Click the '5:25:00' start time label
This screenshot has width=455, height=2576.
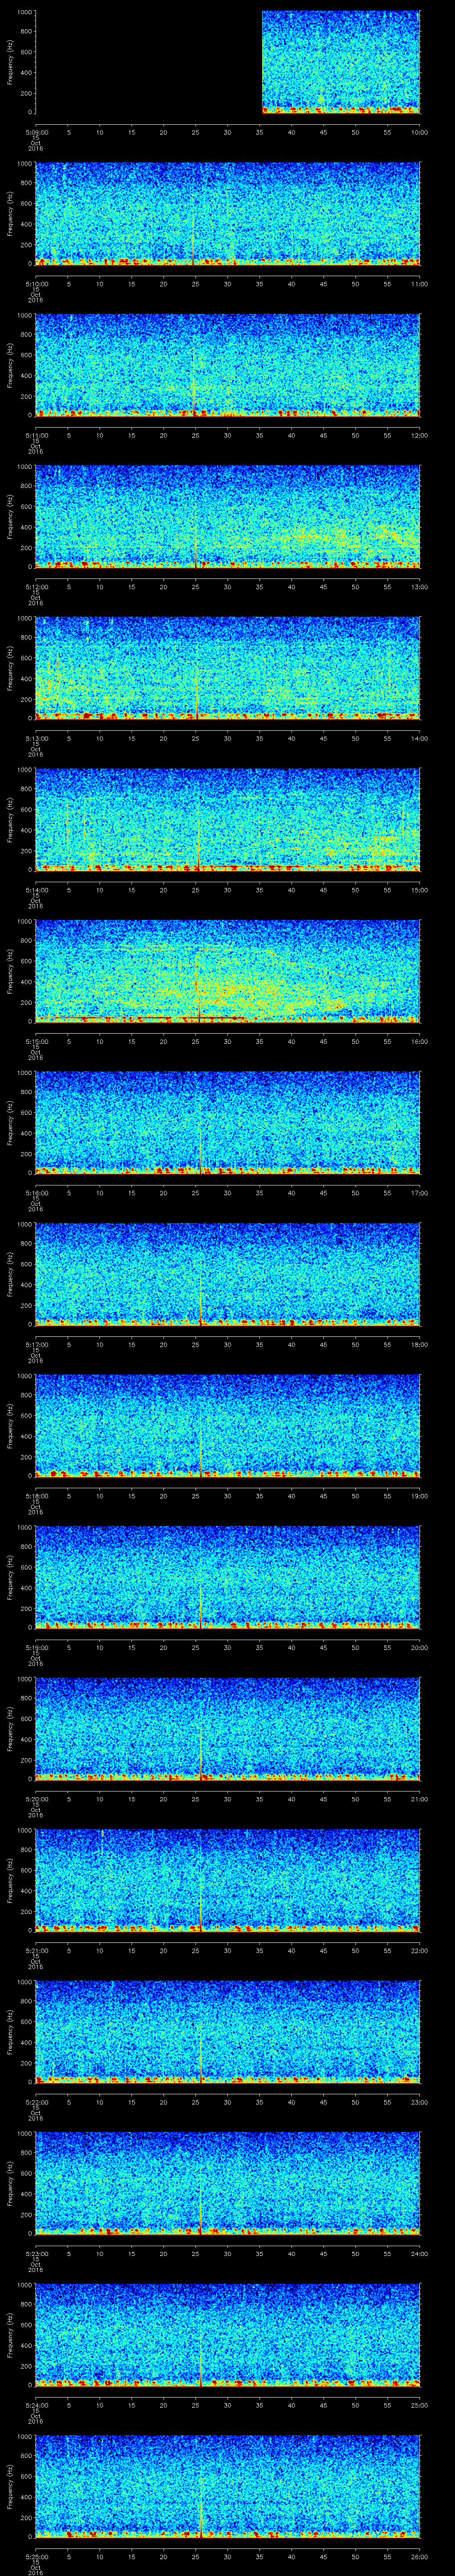[36, 2556]
